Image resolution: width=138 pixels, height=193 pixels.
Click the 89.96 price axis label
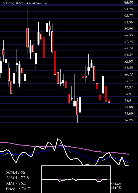coord(129,29)
